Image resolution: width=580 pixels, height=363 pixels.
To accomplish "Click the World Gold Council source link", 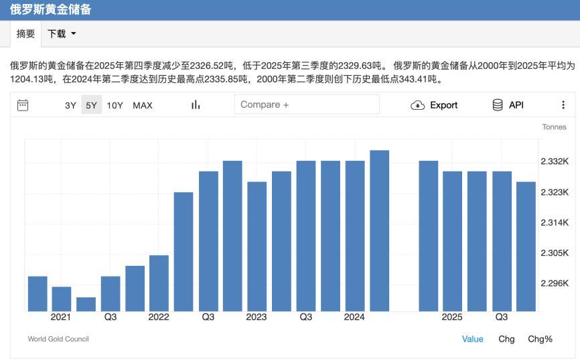I will click(x=58, y=339).
